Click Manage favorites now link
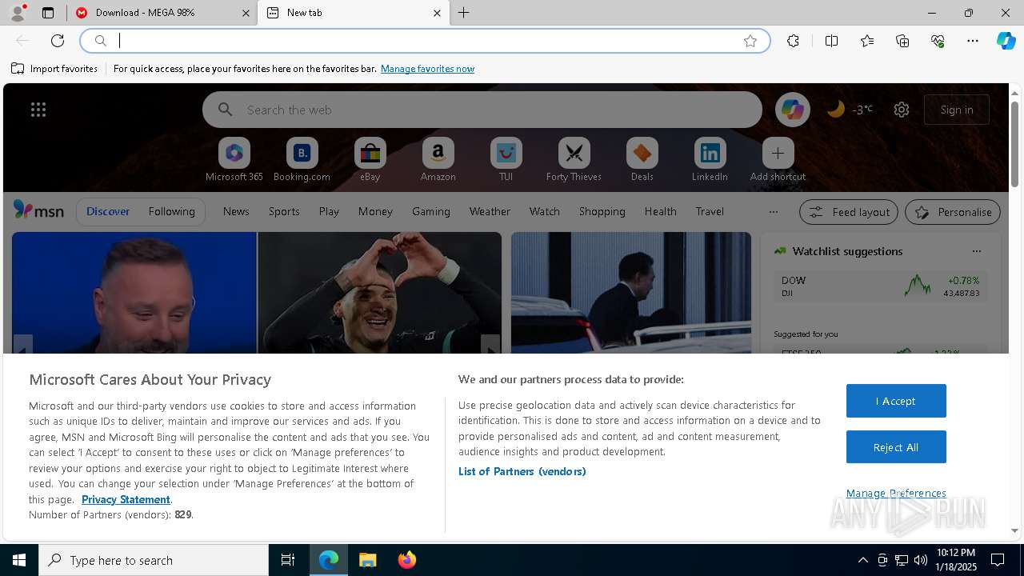Screen dimensions: 1024x576 tap(428, 69)
